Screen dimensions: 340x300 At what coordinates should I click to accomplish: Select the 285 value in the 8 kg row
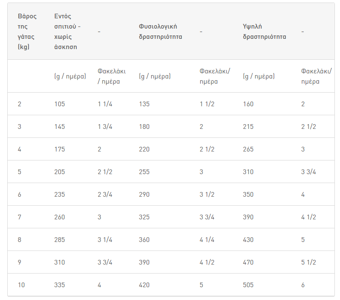tap(59, 239)
